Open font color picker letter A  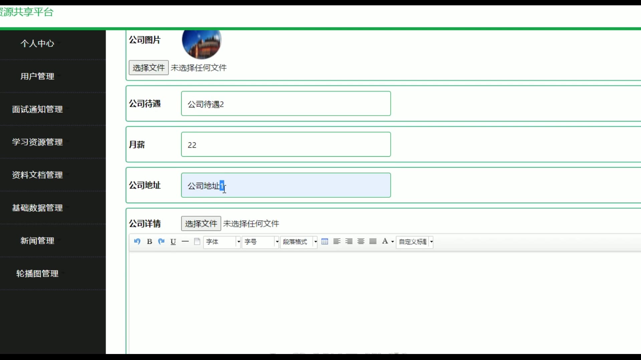[x=385, y=241]
